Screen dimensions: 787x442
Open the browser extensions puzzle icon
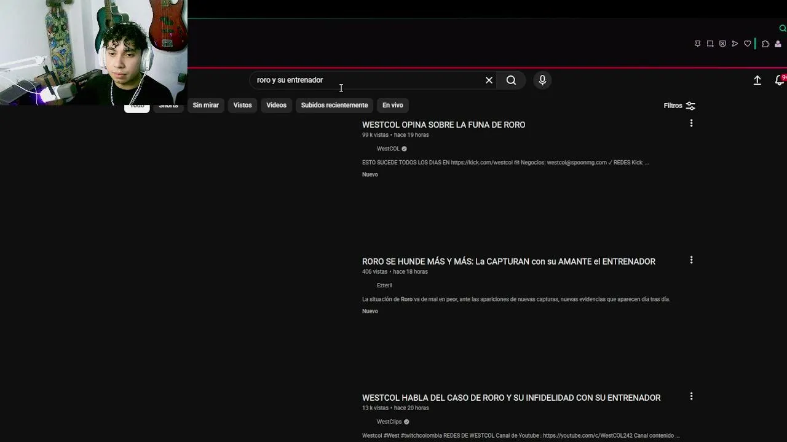[765, 44]
